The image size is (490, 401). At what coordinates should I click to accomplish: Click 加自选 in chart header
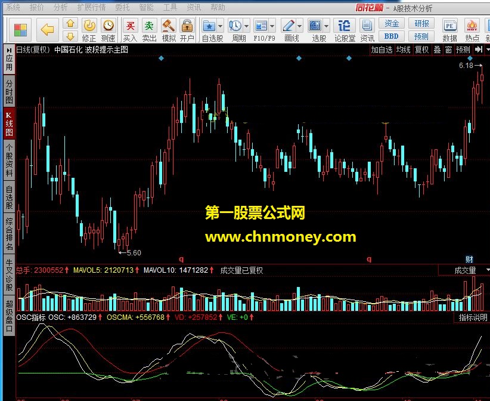click(x=382, y=50)
